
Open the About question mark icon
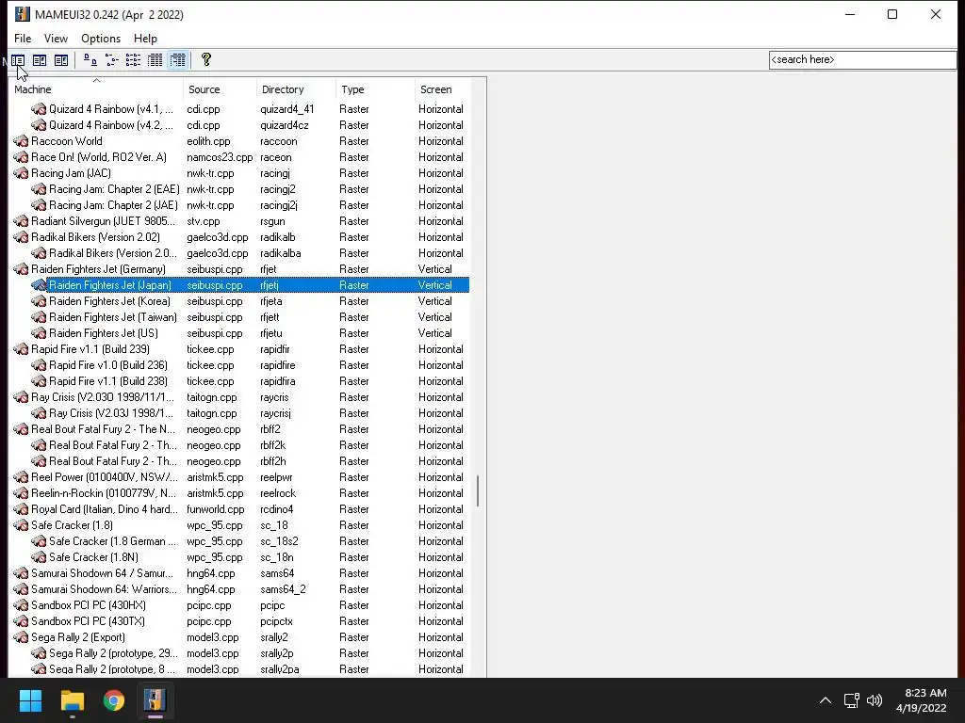pyautogui.click(x=206, y=59)
